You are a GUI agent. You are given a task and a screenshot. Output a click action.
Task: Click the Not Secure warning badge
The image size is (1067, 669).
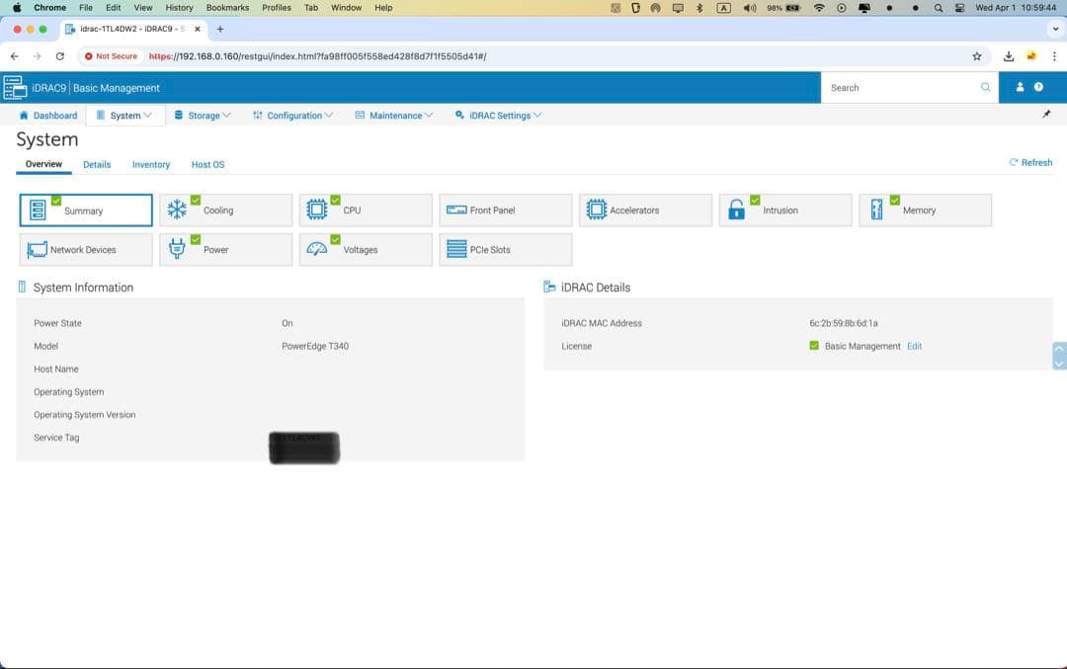tap(111, 56)
